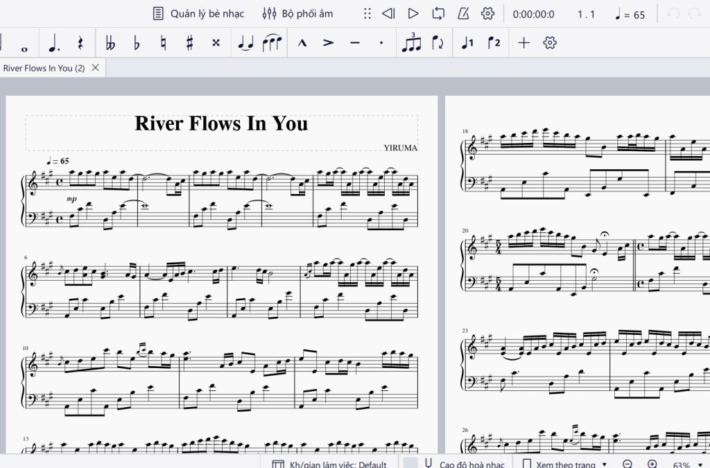710x468 pixels.
Task: Toggle the natural accidental
Action: coord(163,43)
